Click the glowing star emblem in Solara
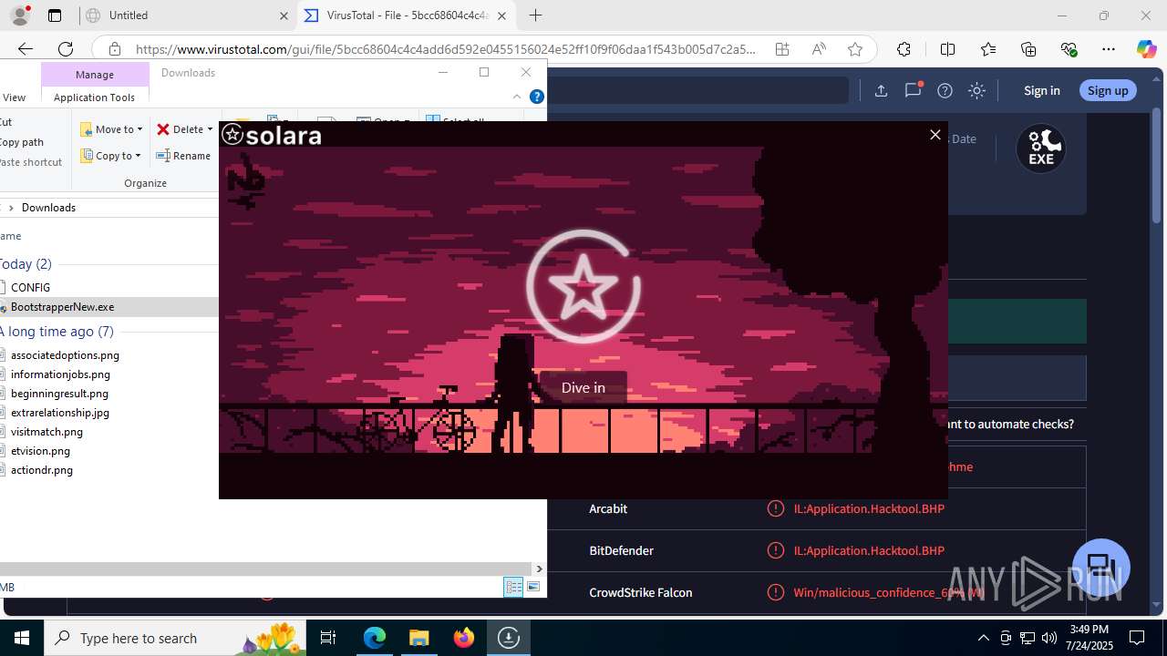 click(583, 287)
